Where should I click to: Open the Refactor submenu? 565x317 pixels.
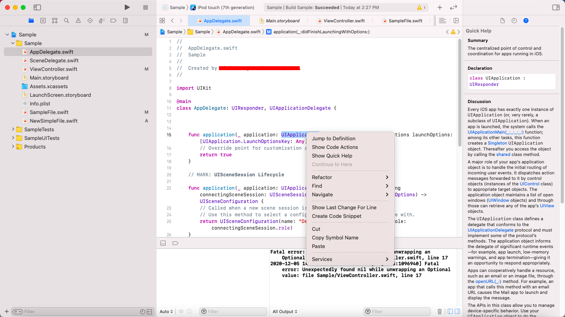tap(350, 178)
